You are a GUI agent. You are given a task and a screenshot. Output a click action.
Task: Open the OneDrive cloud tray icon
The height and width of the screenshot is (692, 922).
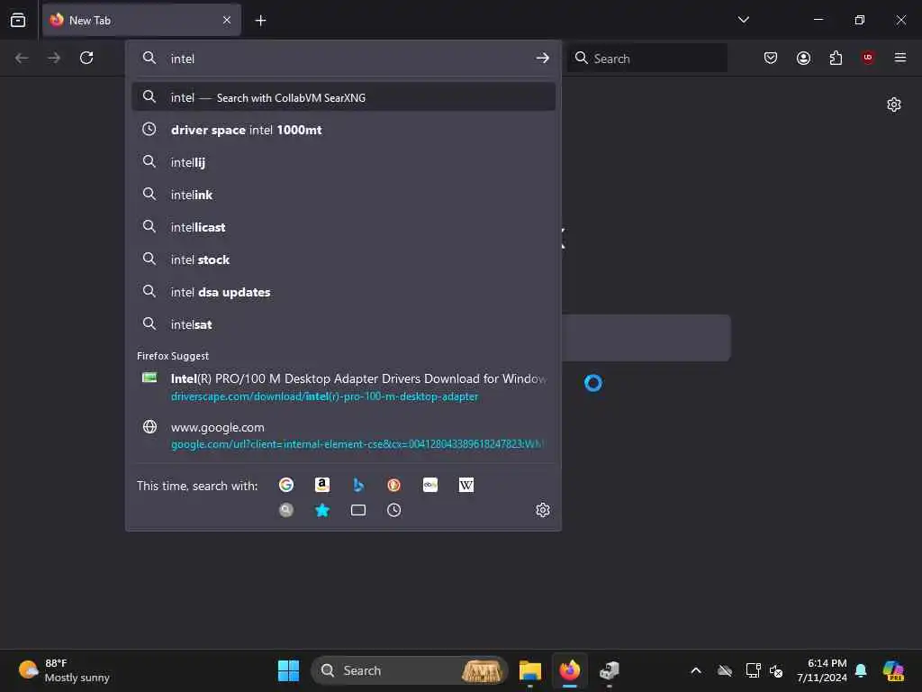(x=725, y=670)
